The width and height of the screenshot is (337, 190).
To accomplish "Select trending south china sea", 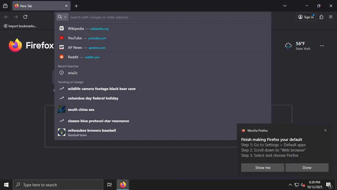I will pos(163,110).
